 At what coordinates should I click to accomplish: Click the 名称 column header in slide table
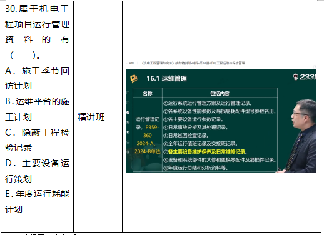(148, 93)
